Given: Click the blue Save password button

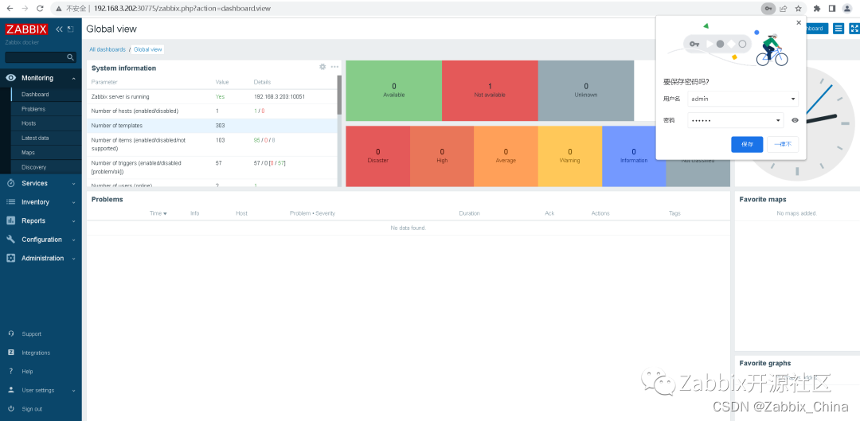Looking at the screenshot, I should (747, 144).
